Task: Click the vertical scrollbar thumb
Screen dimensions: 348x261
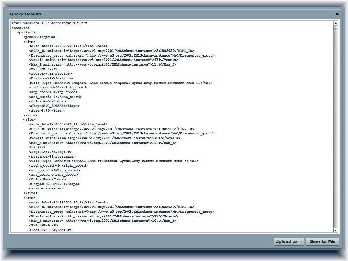Action: pyautogui.click(x=336, y=27)
